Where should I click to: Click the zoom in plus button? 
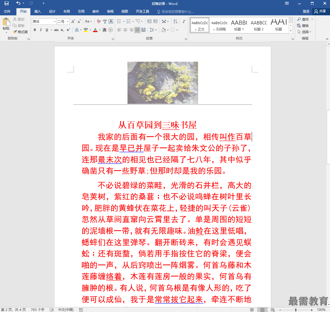coord(312,310)
